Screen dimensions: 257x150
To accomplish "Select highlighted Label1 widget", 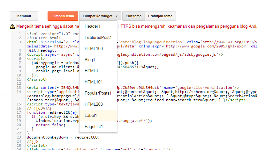I will tap(98, 116).
